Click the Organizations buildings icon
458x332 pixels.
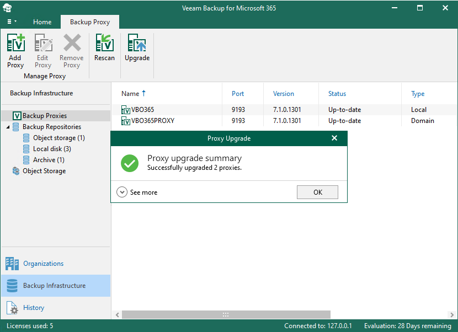12,264
